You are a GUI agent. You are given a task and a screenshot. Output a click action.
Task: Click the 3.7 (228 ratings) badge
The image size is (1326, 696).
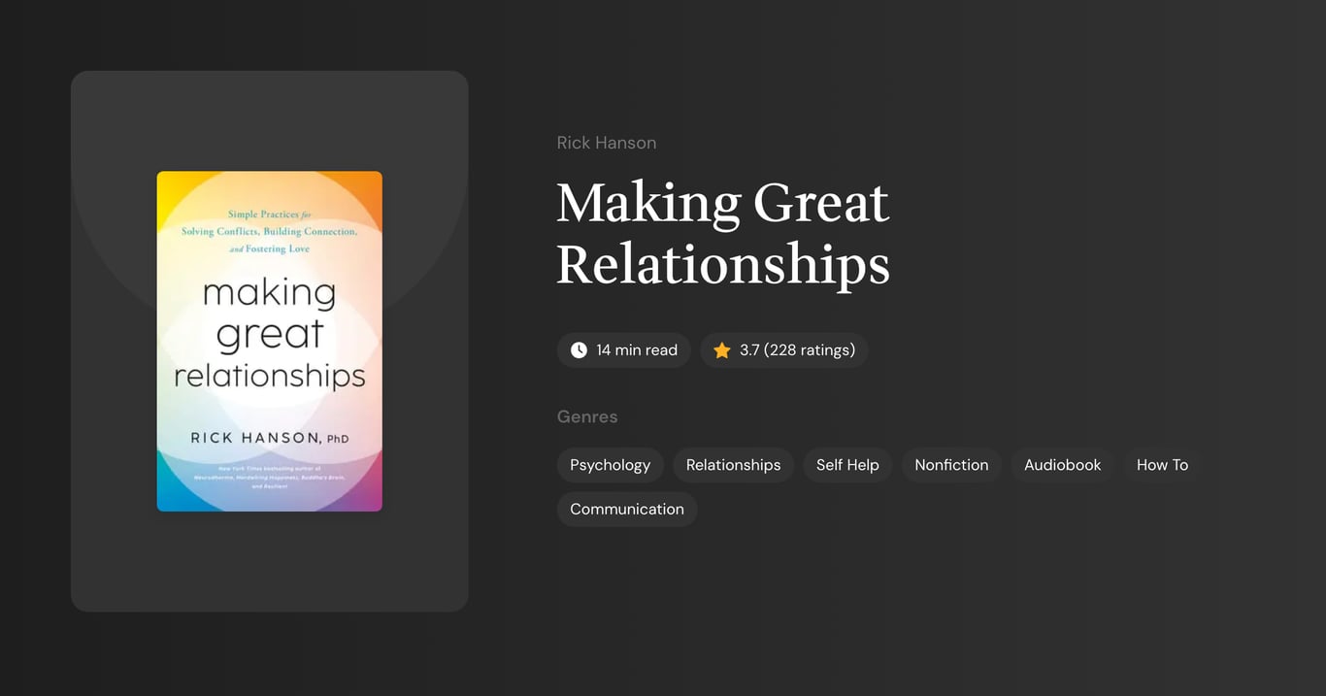pos(784,350)
